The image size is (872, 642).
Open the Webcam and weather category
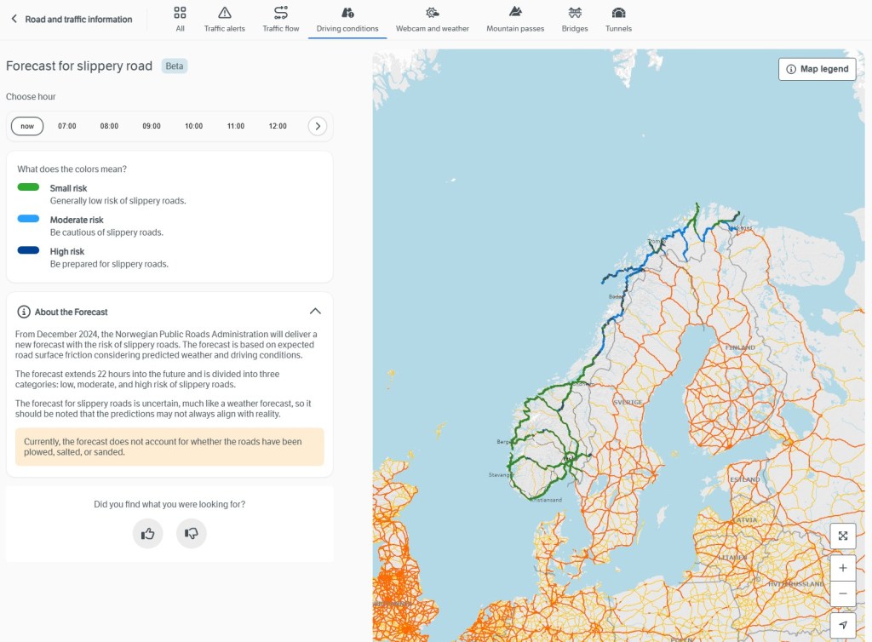[x=432, y=20]
